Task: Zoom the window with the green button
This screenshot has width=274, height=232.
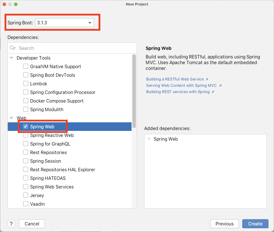Action: coord(16,4)
